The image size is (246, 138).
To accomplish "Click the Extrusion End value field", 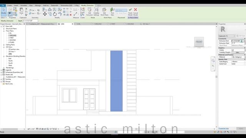I will (x=238, y=41).
